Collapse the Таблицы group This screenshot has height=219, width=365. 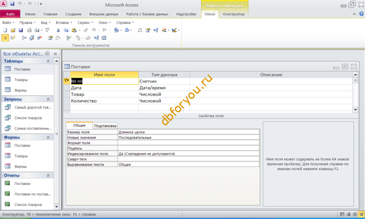(x=48, y=61)
